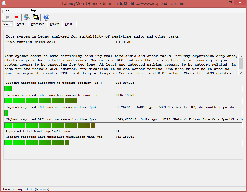Click the report scrollbar up arrow

(241, 56)
